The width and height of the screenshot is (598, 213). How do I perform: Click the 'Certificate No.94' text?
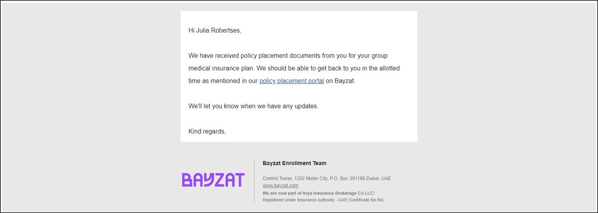[366, 200]
